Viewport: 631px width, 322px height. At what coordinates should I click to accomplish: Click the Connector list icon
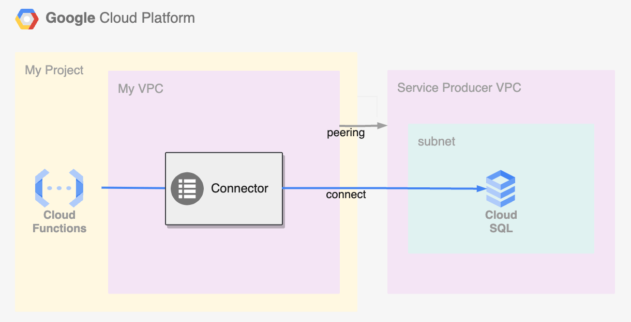click(187, 188)
